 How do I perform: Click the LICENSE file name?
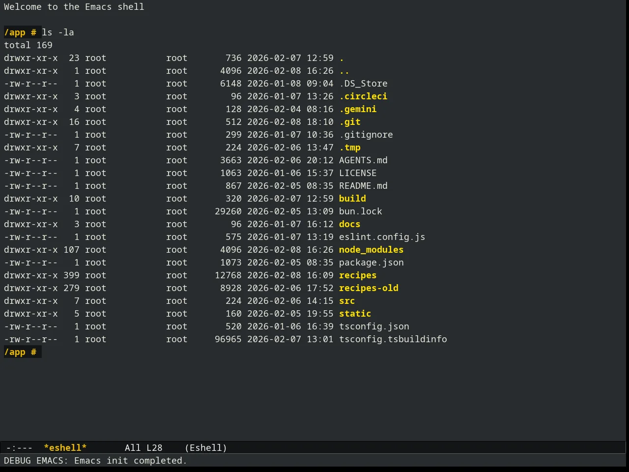[358, 173]
